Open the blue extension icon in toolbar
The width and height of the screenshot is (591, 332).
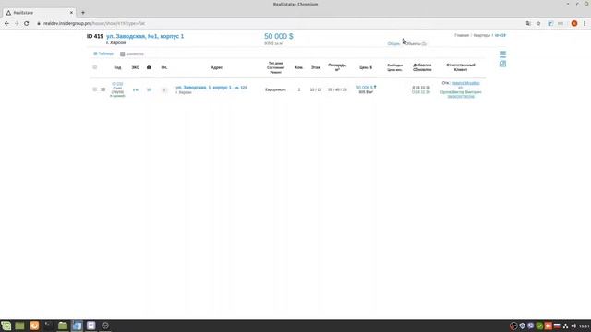pos(550,23)
